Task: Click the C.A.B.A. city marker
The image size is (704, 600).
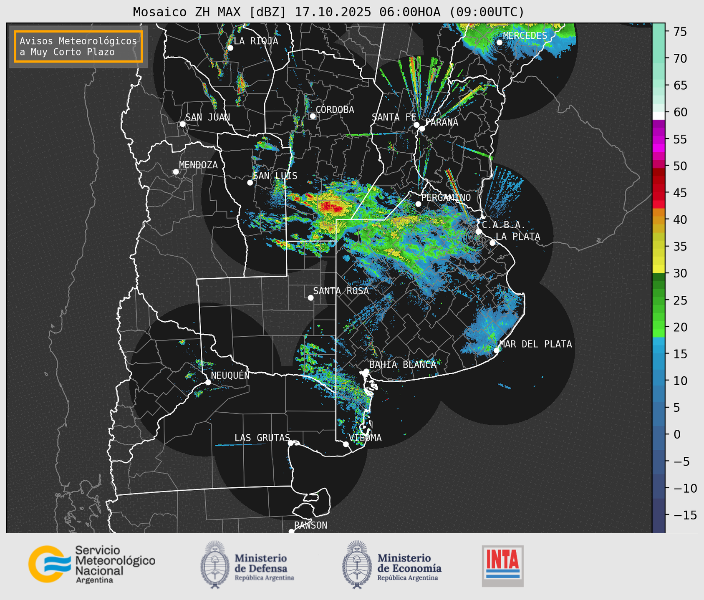Action: point(479,232)
